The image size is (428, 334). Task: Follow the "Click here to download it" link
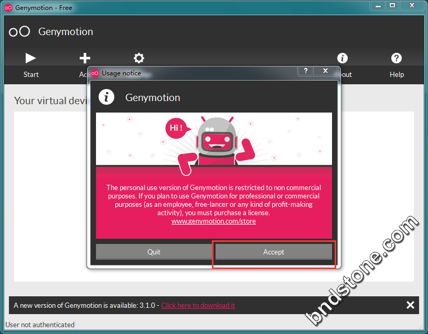coord(198,305)
